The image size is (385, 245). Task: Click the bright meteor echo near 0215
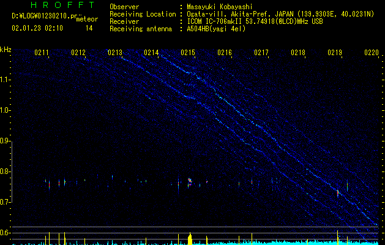point(190,182)
